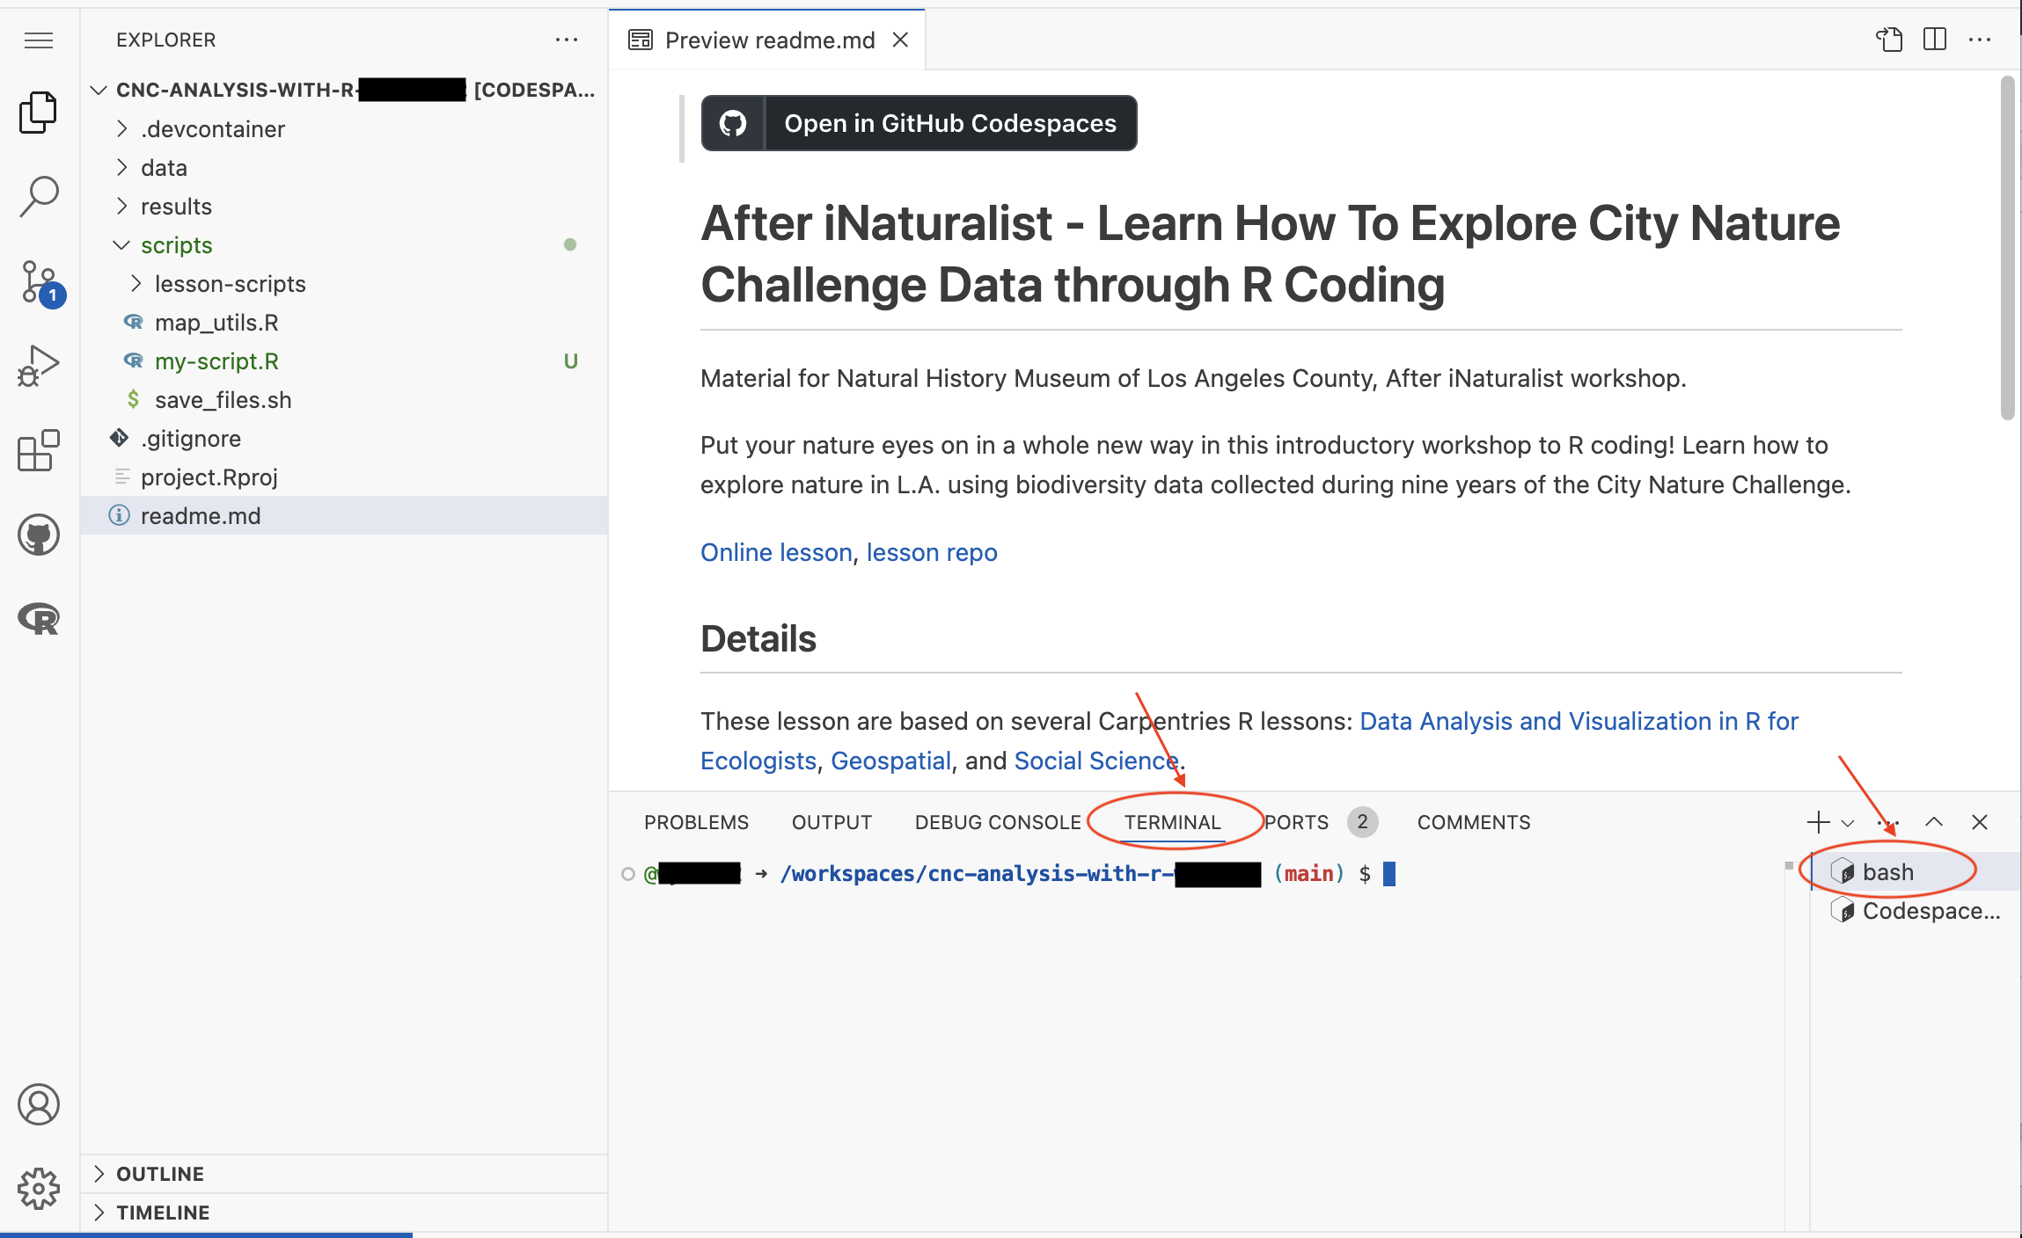The width and height of the screenshot is (2022, 1238).
Task: Open the hamburger application menu
Action: point(39,40)
